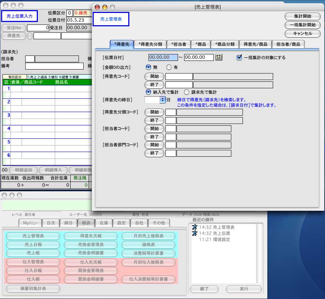
Task: Click 開始 button for 得意先コード
Action: 154,76
